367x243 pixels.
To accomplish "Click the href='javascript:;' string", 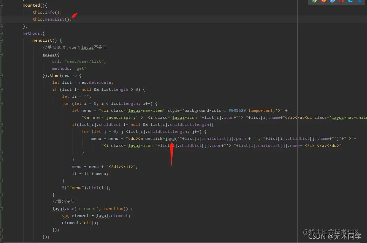I will (115, 117).
